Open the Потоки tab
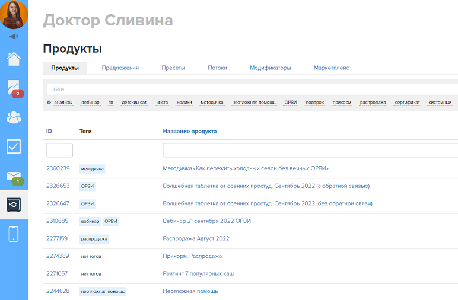The width and height of the screenshot is (458, 300). click(x=217, y=68)
